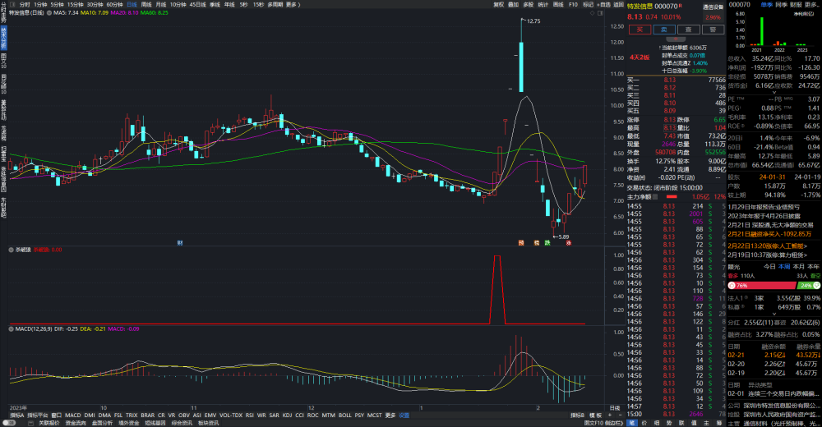Open the 板块资讯 bottom tab
Image resolution: width=822 pixels, height=427 pixels.
(208, 423)
